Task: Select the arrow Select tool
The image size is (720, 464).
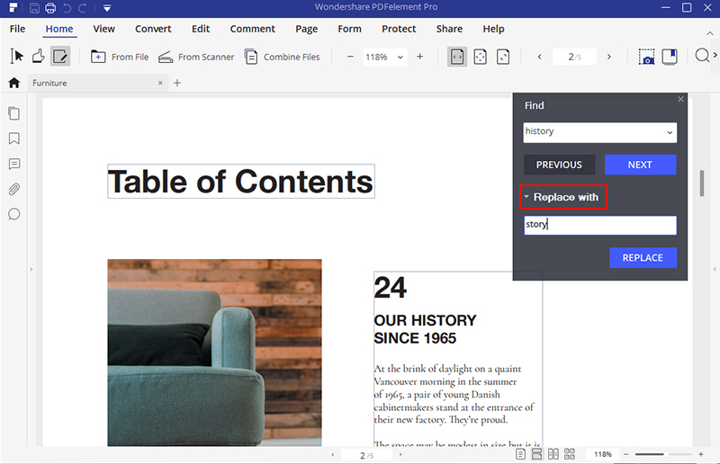Action: 17,57
